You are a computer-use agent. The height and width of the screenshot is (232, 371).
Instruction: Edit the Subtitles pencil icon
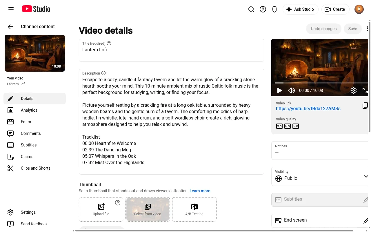pos(366,200)
